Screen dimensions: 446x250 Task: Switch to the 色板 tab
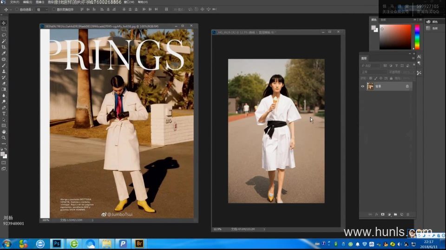point(383,20)
